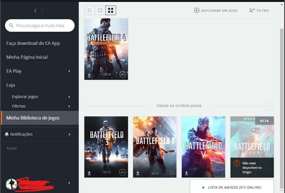The image size is (285, 193).
Task: Switch to medium grid view
Action: pyautogui.click(x=100, y=10)
